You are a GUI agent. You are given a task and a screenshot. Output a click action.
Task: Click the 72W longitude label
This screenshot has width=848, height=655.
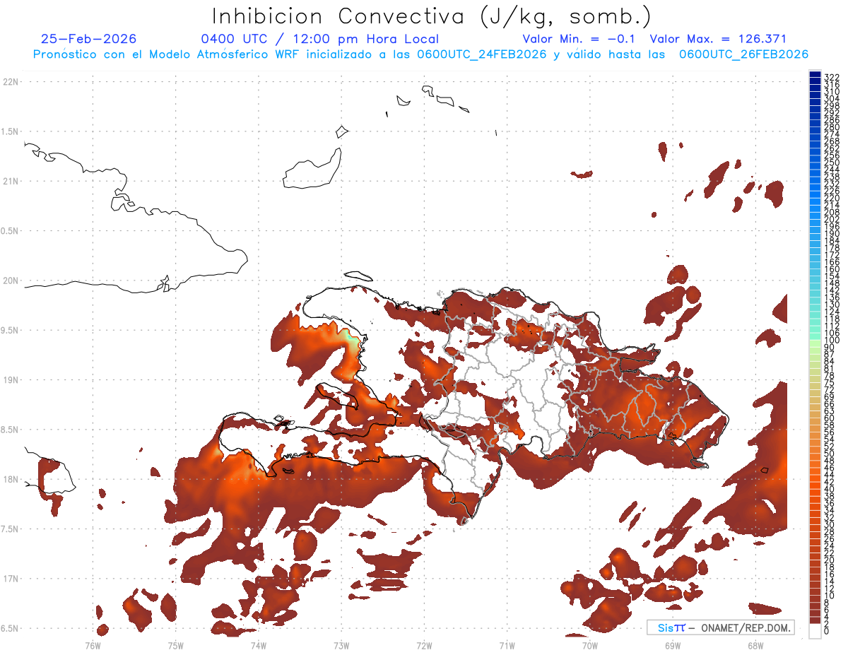click(x=424, y=645)
